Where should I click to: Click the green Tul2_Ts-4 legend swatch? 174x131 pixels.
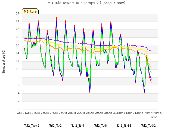point(67,126)
